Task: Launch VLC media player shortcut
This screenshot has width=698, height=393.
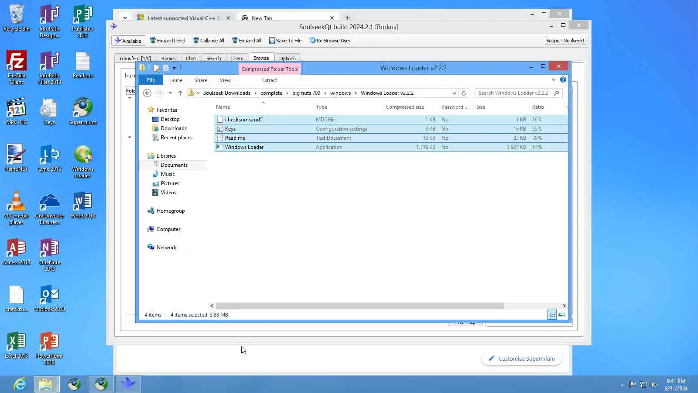Action: 17,207
